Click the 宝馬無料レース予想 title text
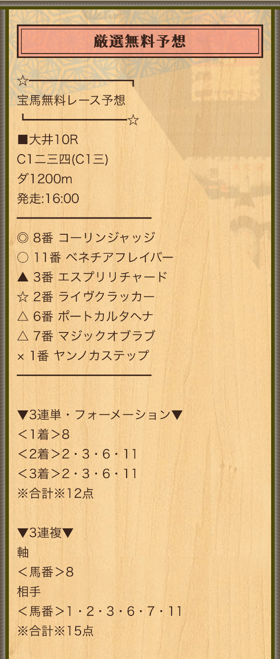Screen dimensions: 280x659 click(x=71, y=100)
